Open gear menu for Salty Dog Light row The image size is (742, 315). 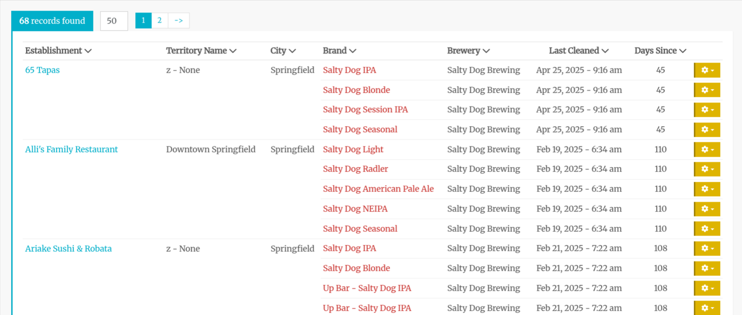707,150
